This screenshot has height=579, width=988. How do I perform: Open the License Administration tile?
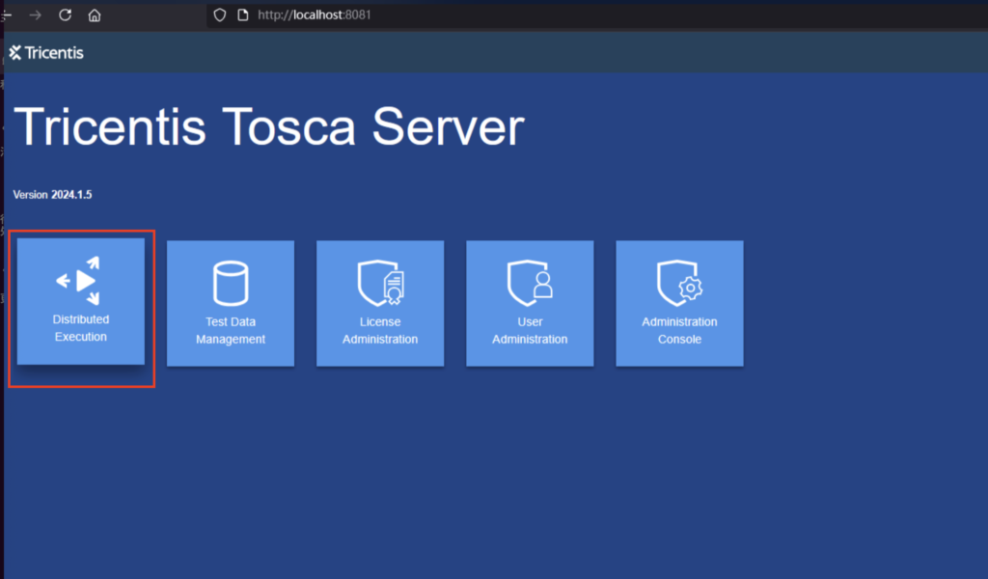(380, 303)
